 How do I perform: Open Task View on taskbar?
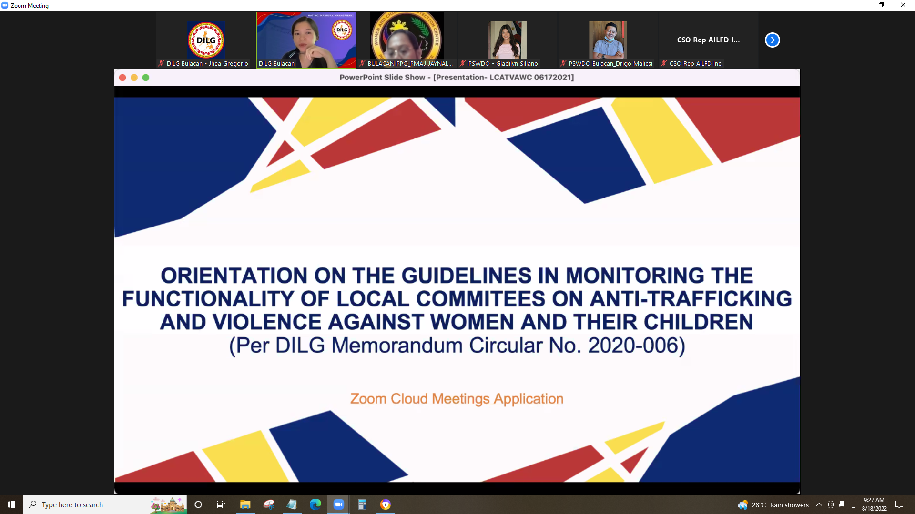coord(221,504)
